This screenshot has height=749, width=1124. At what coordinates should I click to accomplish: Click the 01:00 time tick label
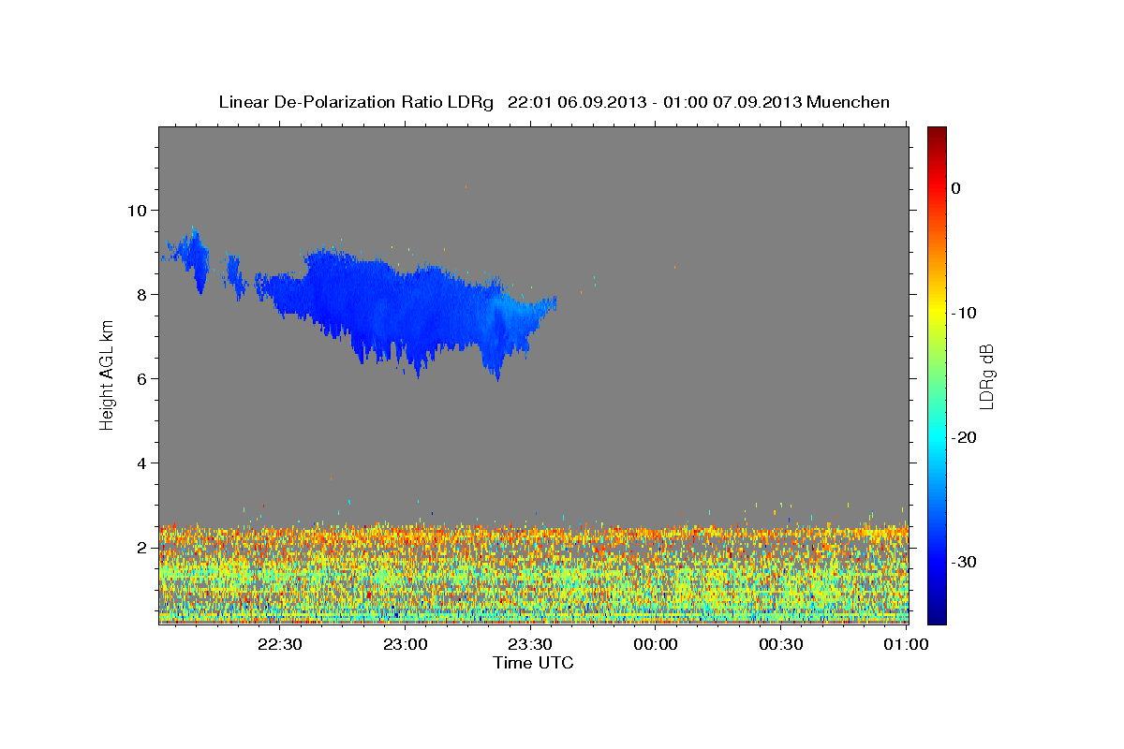click(x=906, y=644)
